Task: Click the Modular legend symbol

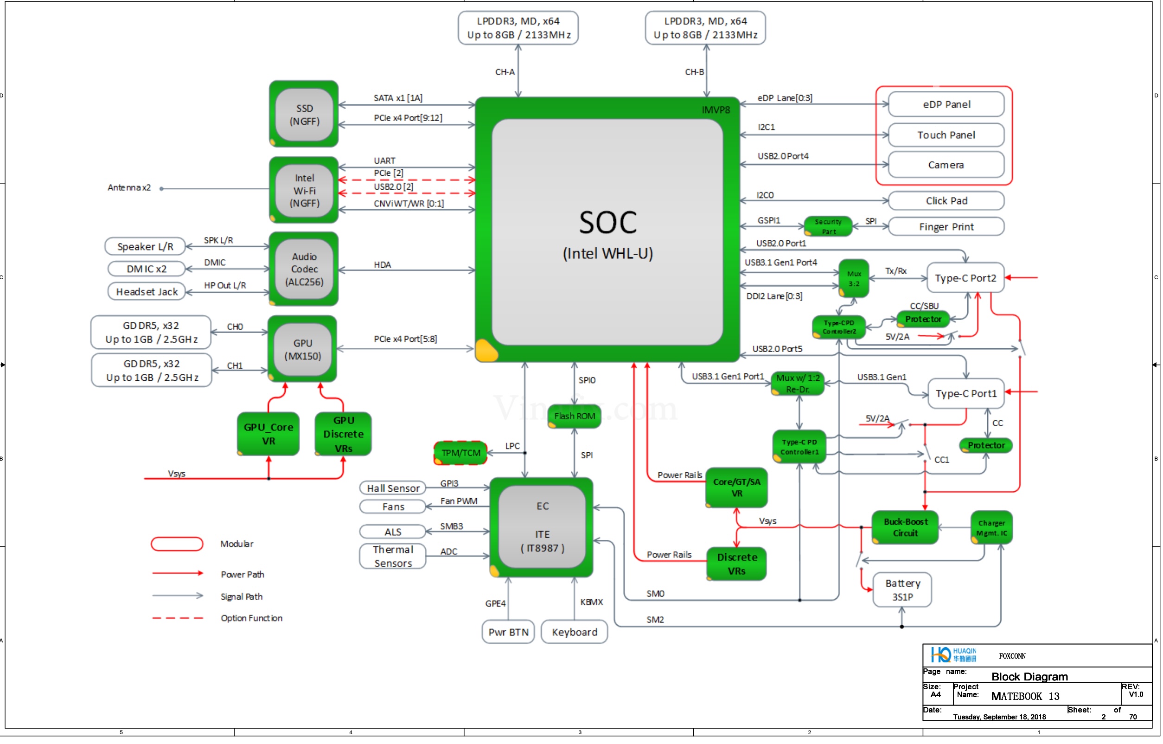Action: 177,544
